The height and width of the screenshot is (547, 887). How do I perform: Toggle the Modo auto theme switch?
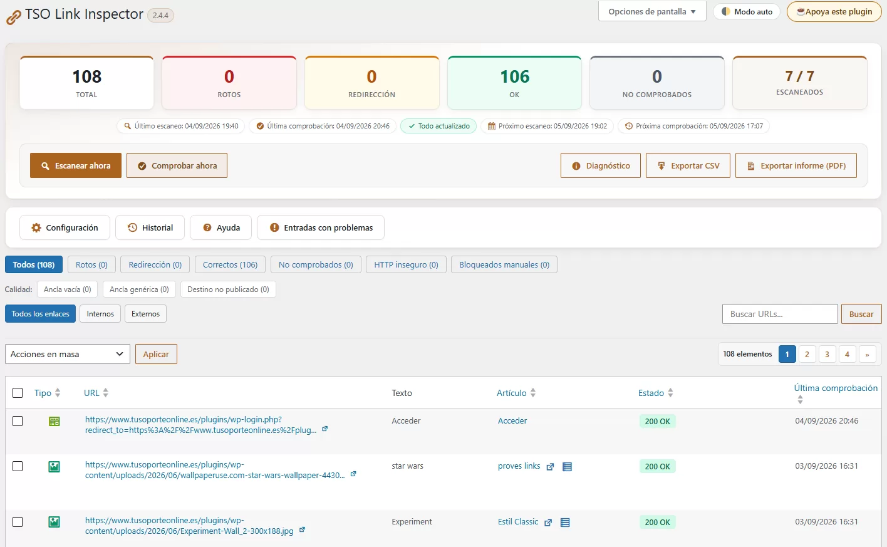tap(747, 11)
